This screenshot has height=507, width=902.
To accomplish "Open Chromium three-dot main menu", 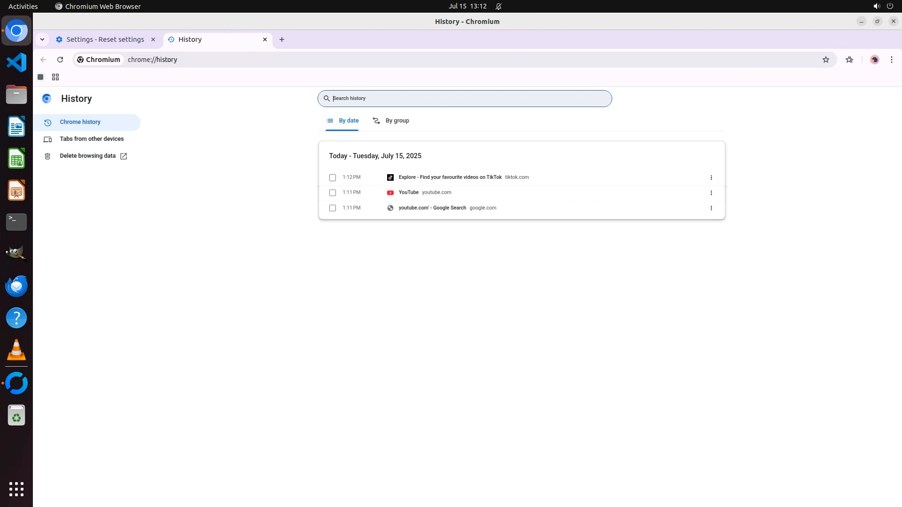I will (x=891, y=60).
